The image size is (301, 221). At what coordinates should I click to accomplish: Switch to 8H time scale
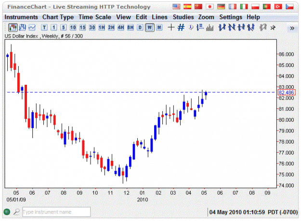[x=131, y=27]
